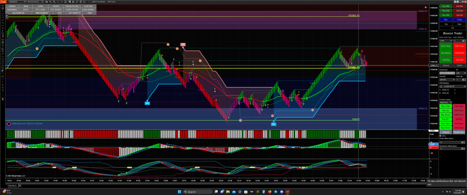Toggle the TREND FILTER option

(71, 6)
